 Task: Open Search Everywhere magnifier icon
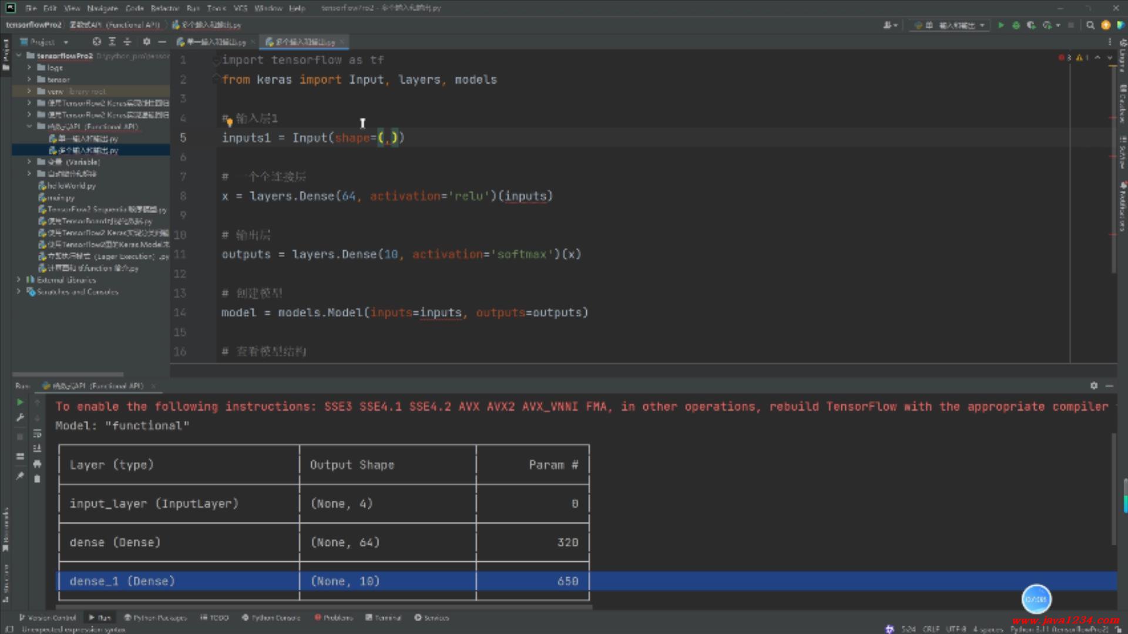1090,25
